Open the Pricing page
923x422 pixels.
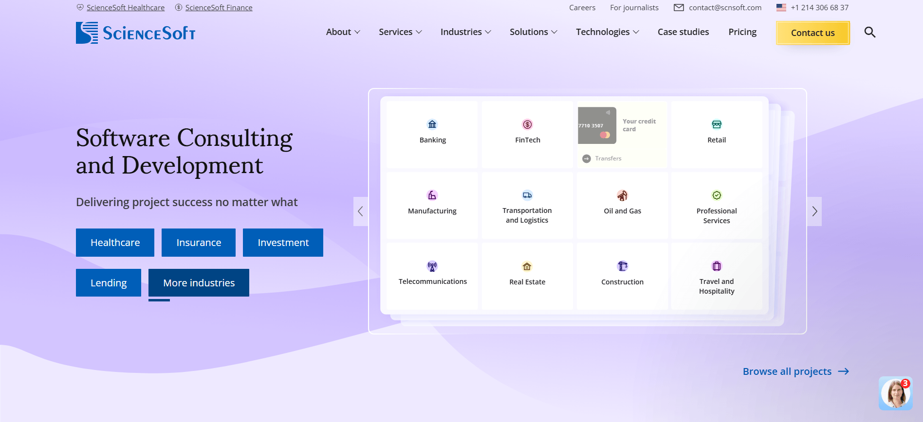[742, 32]
